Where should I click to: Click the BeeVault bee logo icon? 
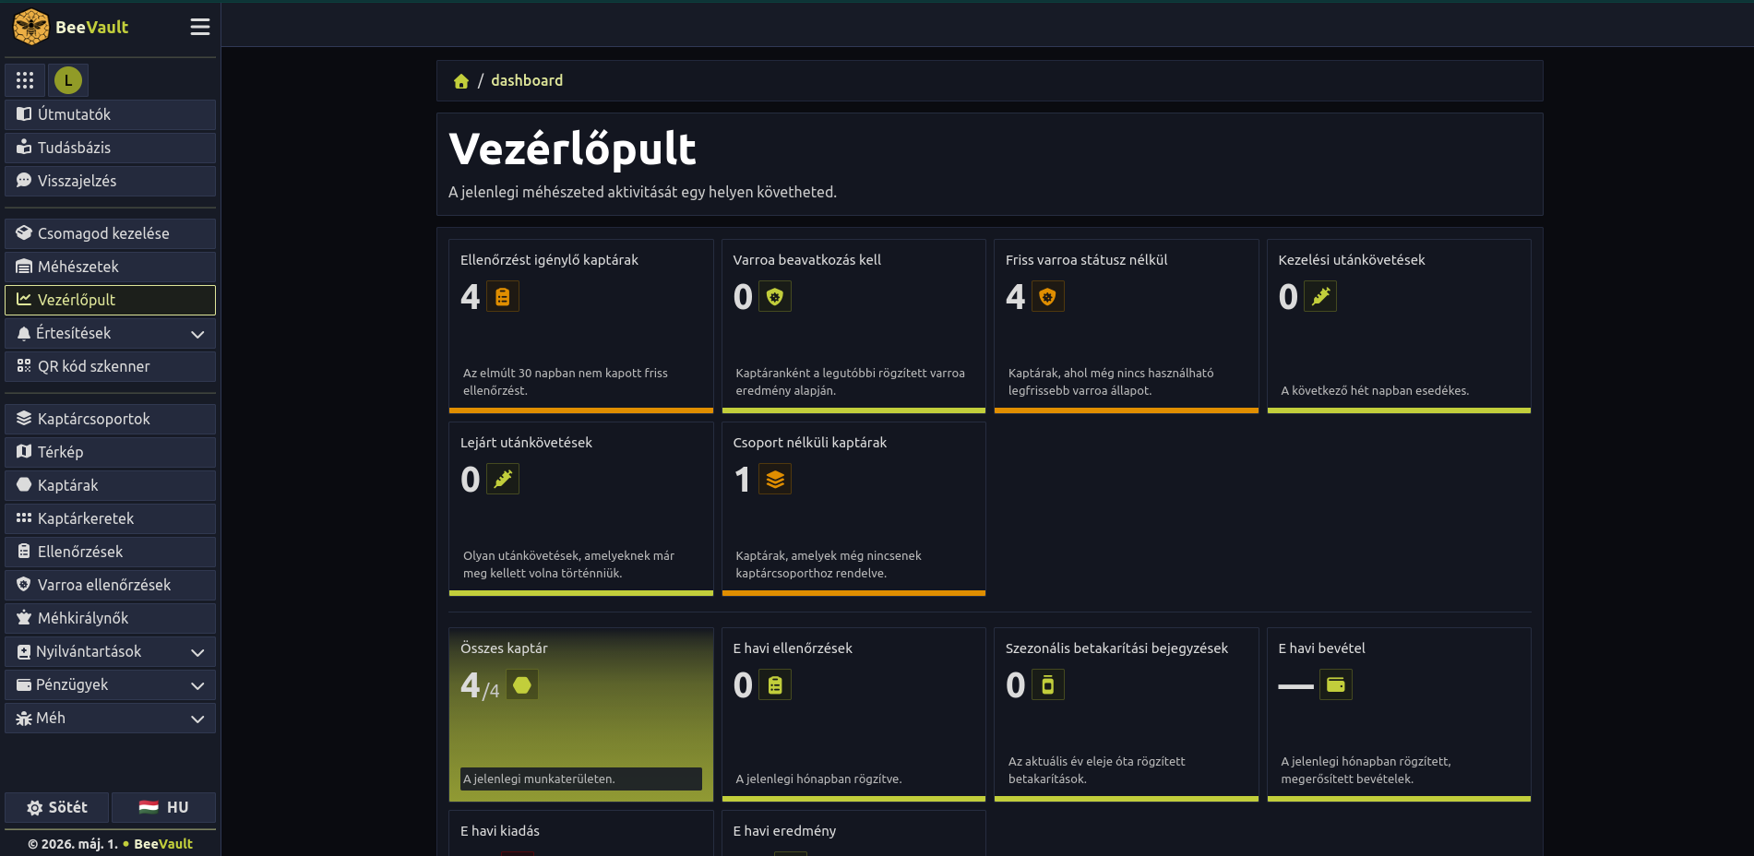click(31, 27)
